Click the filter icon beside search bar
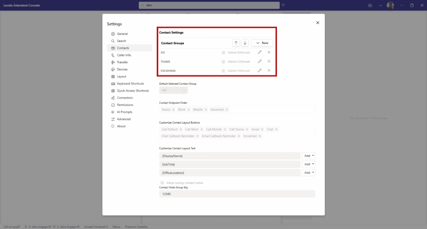 pyautogui.click(x=283, y=5)
